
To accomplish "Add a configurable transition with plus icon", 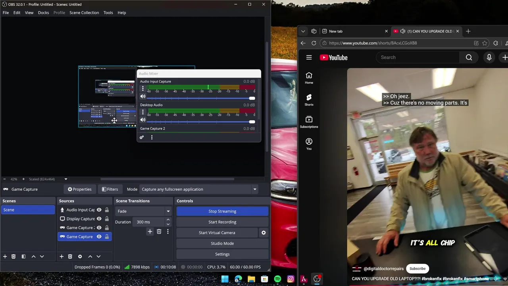I will (150, 232).
